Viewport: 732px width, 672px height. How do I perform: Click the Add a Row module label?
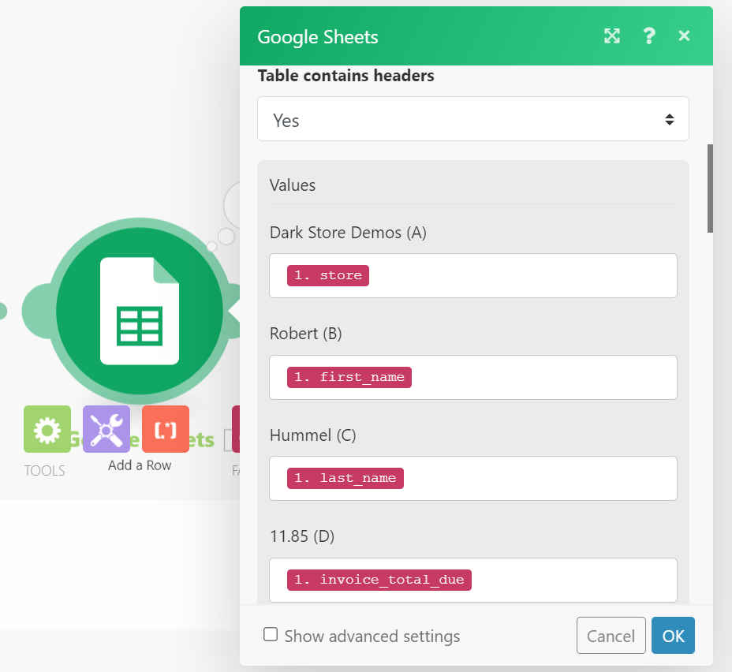(x=140, y=465)
